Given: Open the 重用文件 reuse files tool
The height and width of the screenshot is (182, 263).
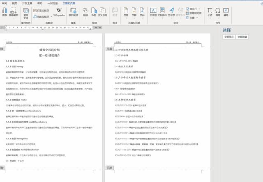Looking at the screenshot, I should [x=26, y=14].
